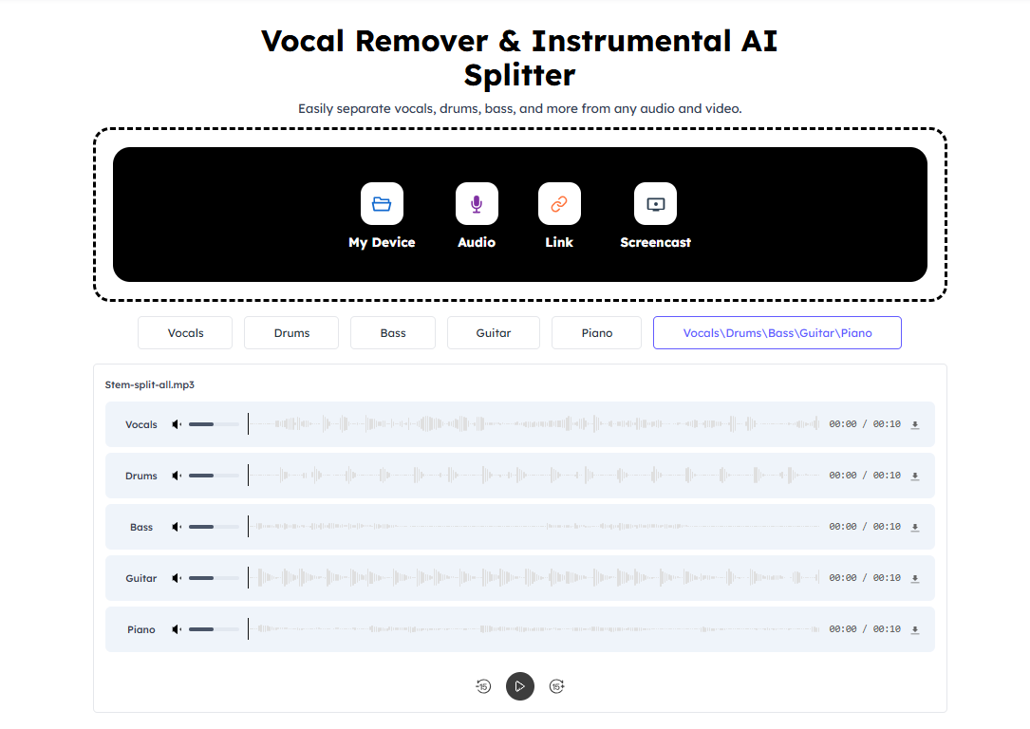Select the Vocals\Drums\Bass\Guitar\Piano split option
This screenshot has width=1030, height=729.
[777, 332]
